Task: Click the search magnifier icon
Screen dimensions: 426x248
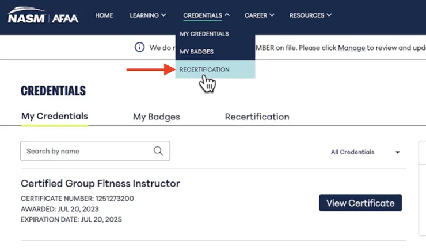Action: [158, 151]
